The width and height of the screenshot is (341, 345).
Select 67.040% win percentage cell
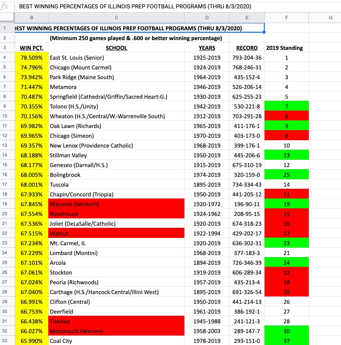click(x=31, y=292)
